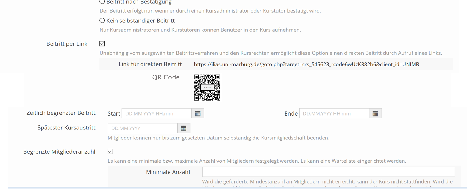
Task: Select 'Beitritt nach Bestätigung' radio button
Action: [102, 2]
